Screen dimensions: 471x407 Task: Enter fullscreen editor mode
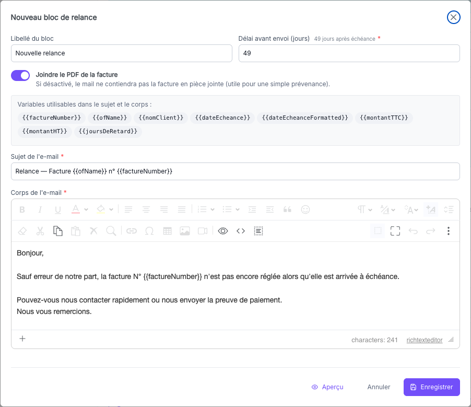click(x=395, y=231)
